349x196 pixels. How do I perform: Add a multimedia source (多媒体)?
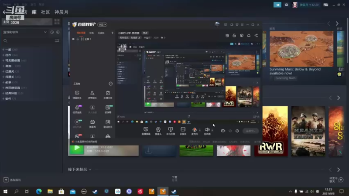183,131
